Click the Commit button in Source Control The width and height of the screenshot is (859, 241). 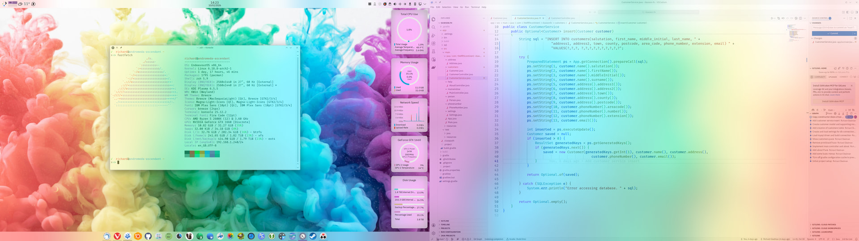pos(832,33)
